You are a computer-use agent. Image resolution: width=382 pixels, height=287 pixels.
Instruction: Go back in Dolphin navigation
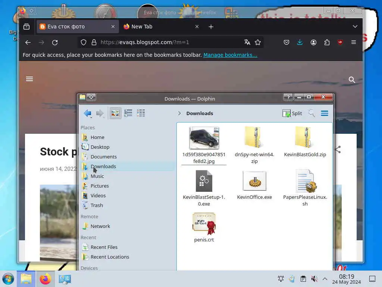(x=87, y=113)
